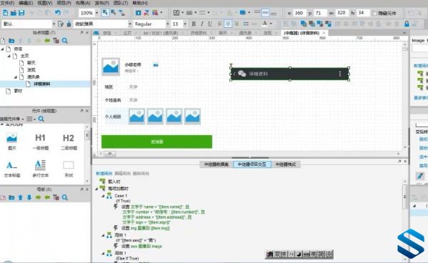The image size is (428, 263).
Task: Collapse Case 1 in interactions tree
Action: tap(103, 196)
